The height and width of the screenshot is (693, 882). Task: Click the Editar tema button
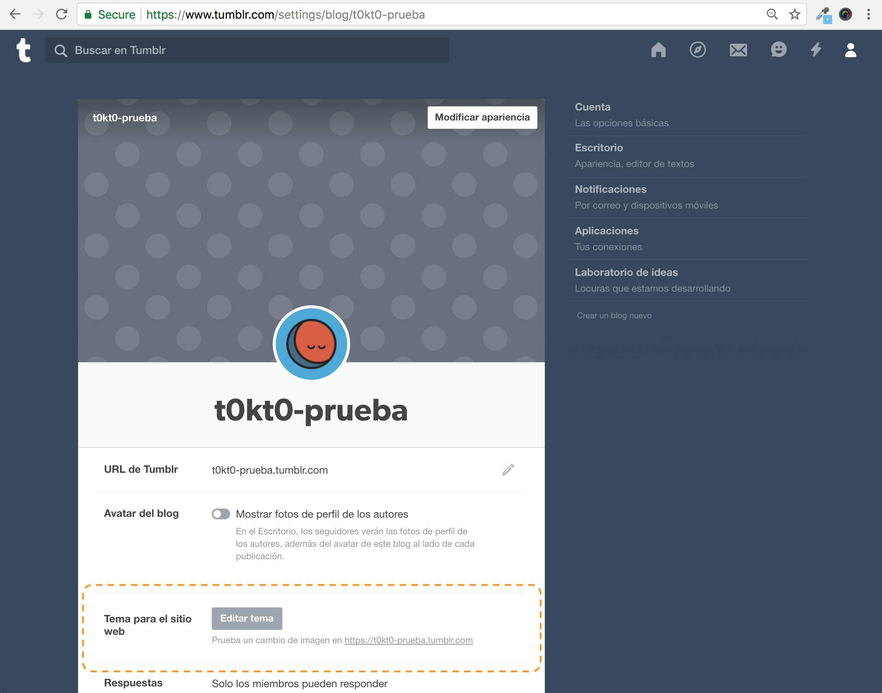[247, 618]
